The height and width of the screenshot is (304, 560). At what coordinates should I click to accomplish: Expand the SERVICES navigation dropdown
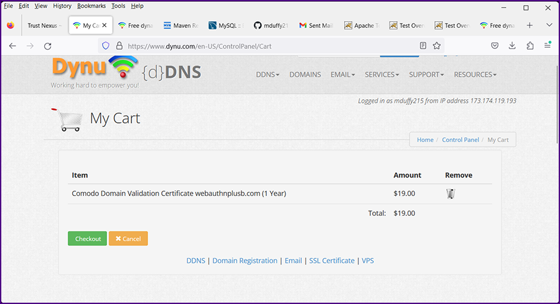tap(381, 74)
